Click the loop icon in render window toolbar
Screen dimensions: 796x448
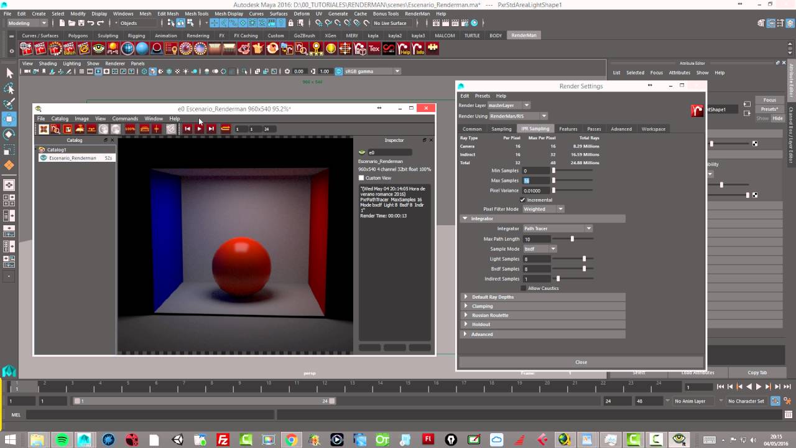[x=226, y=129]
